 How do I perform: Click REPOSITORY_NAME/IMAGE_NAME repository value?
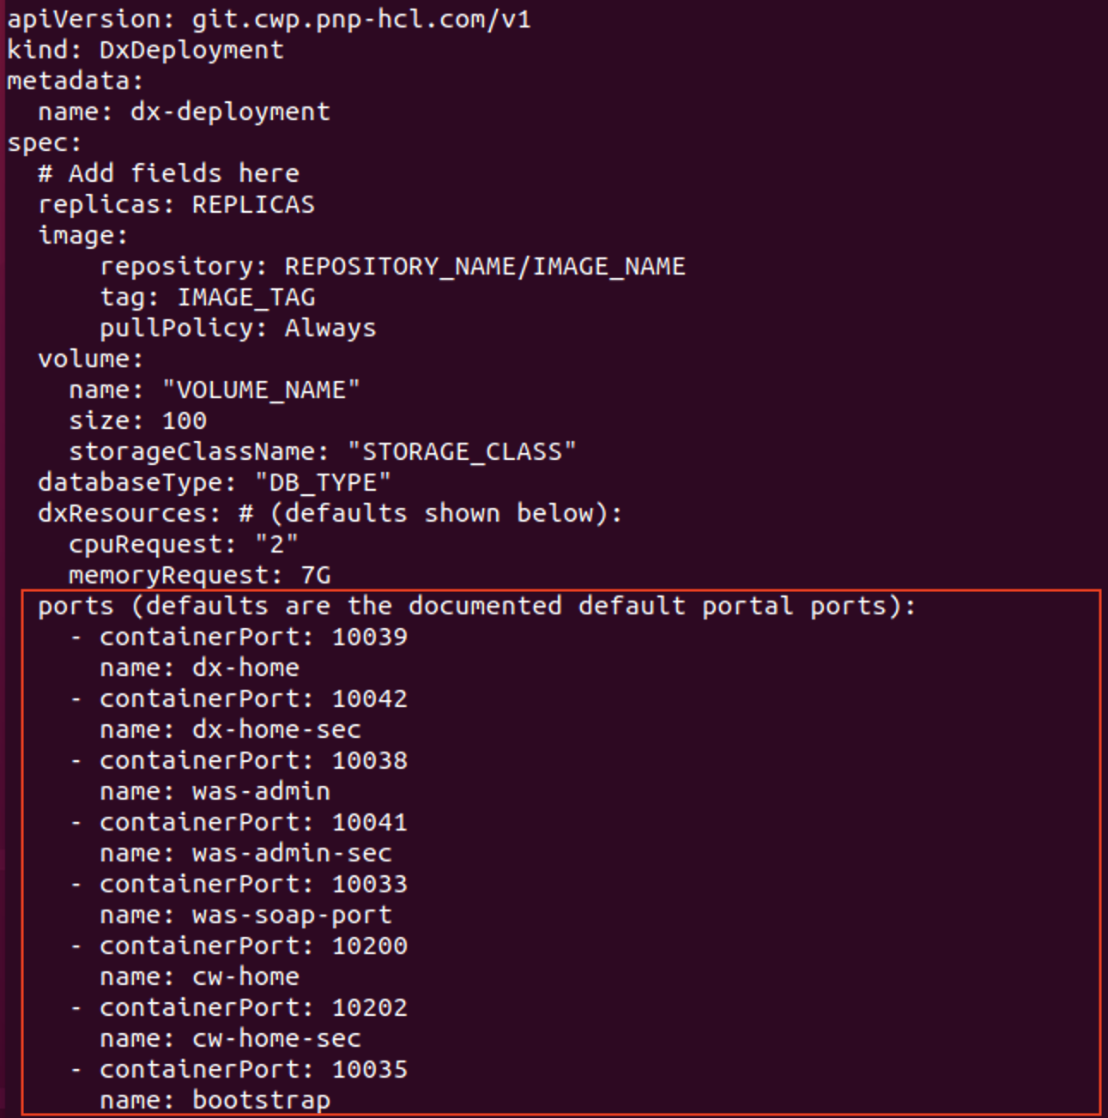[x=484, y=266]
